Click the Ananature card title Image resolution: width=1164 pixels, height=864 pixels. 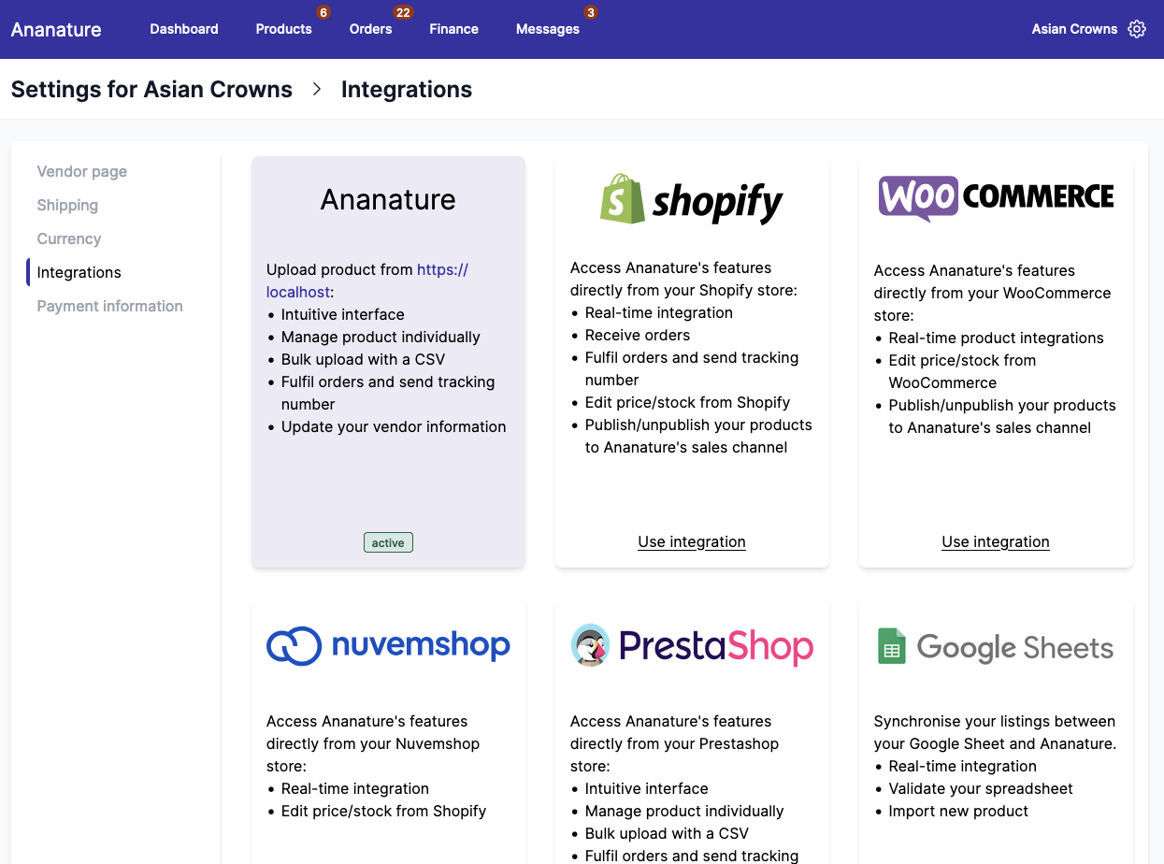(388, 199)
